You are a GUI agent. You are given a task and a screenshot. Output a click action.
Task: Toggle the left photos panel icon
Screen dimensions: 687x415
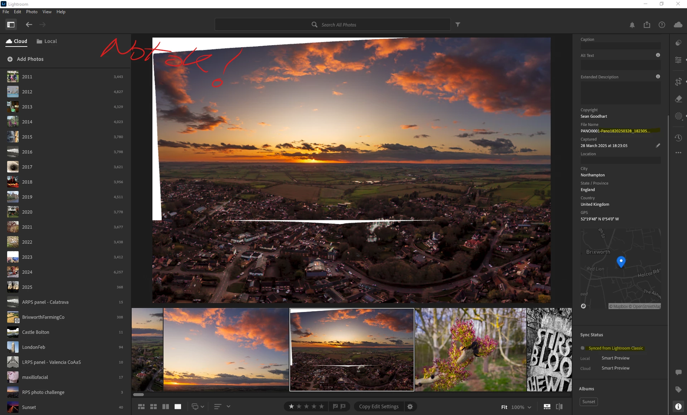[11, 25]
